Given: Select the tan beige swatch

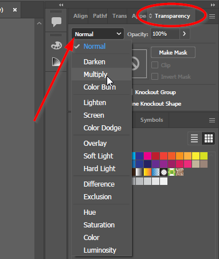Looking at the screenshot, I should pyautogui.click(x=195, y=164).
